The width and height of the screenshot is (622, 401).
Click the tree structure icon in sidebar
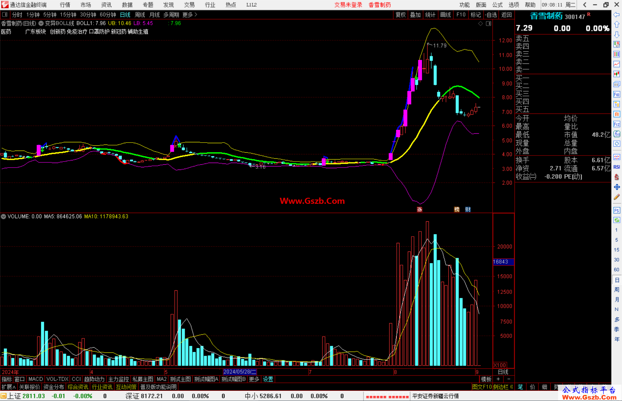point(617,104)
